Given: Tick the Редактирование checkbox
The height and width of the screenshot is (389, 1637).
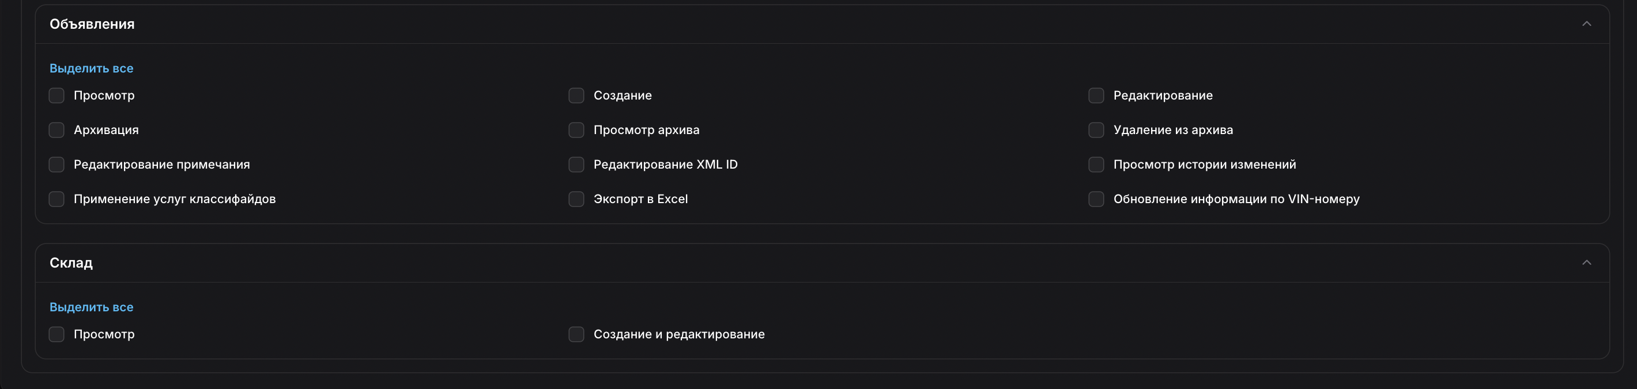Looking at the screenshot, I should (1096, 96).
